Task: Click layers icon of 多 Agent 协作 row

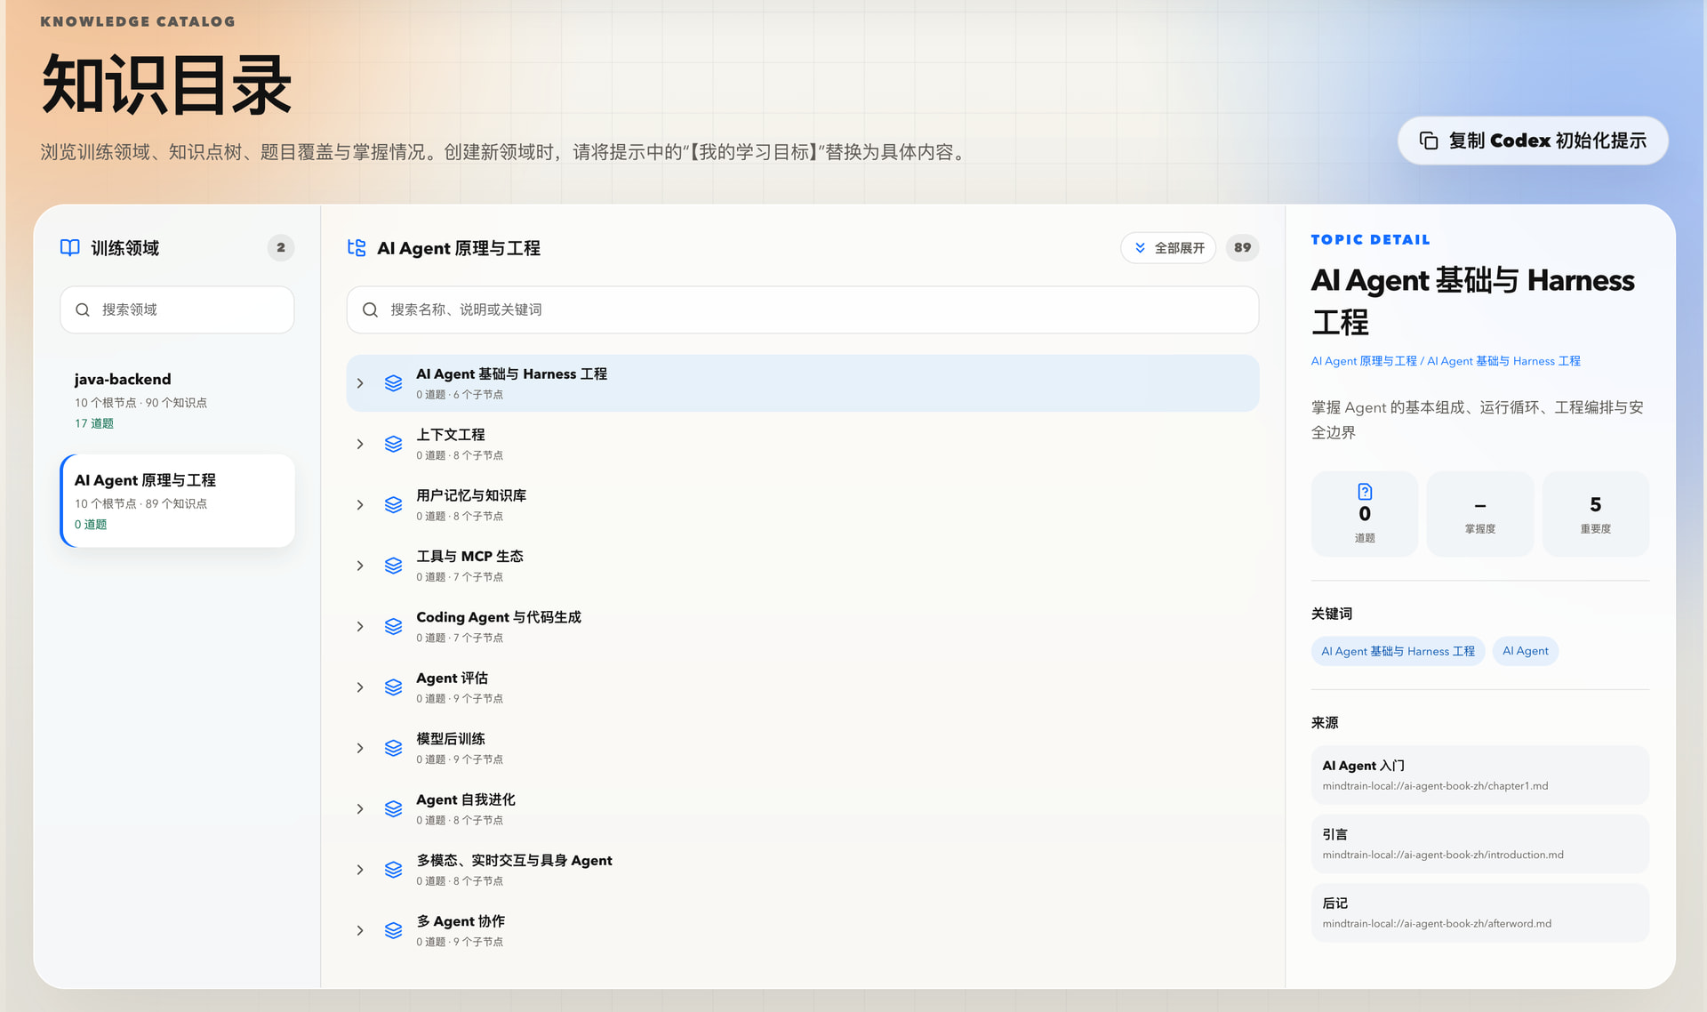Action: pos(393,930)
